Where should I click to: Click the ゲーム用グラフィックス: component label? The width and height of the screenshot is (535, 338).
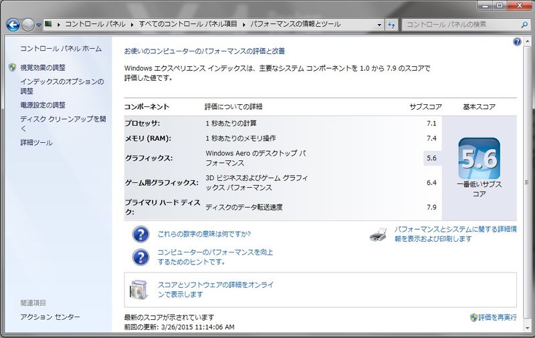coord(161,182)
